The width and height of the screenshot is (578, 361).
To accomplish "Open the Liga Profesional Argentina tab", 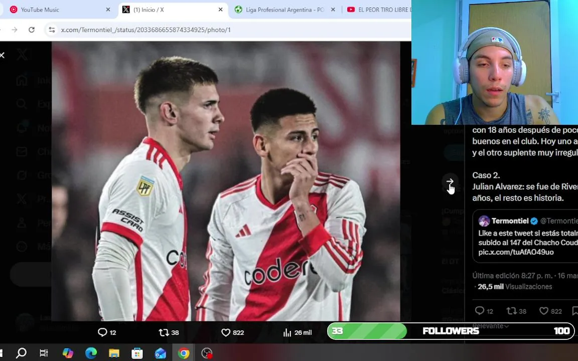I will pos(284,10).
